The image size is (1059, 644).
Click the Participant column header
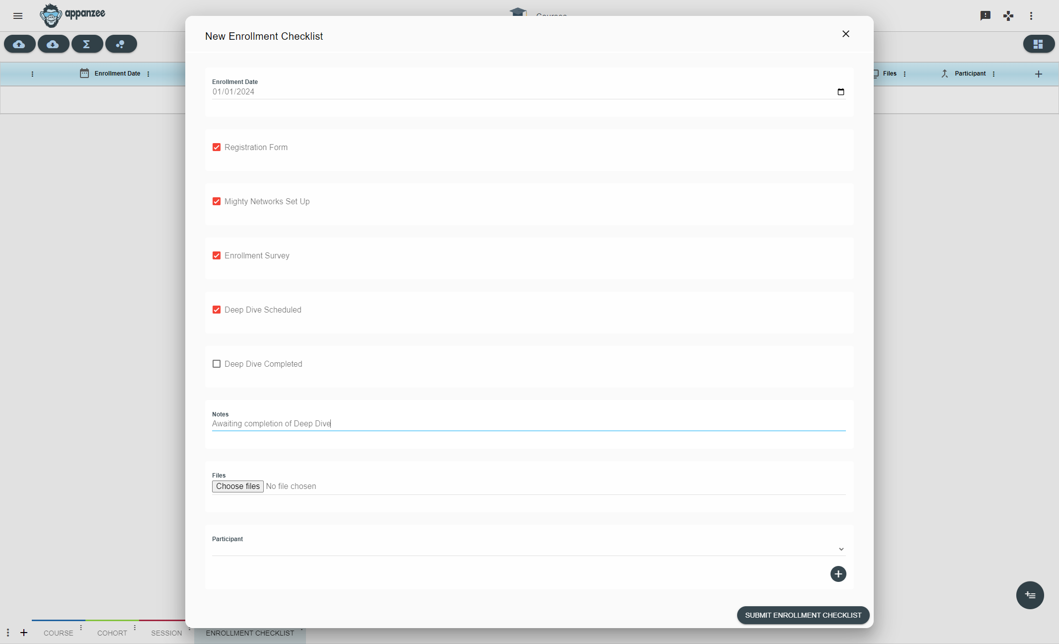pos(970,74)
